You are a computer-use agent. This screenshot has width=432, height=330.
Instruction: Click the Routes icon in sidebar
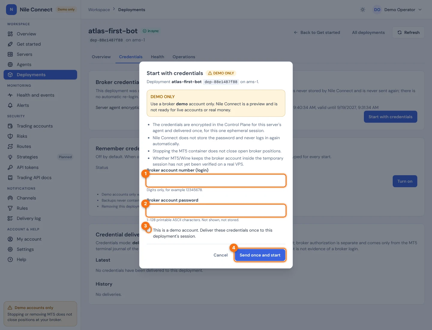(10, 146)
